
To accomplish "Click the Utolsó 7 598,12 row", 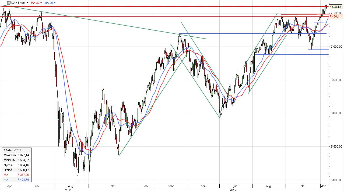I will click(x=16, y=170).
